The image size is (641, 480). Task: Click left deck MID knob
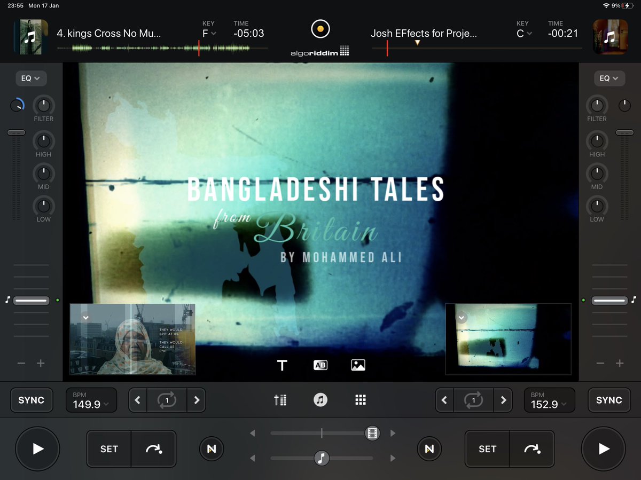pyautogui.click(x=43, y=174)
